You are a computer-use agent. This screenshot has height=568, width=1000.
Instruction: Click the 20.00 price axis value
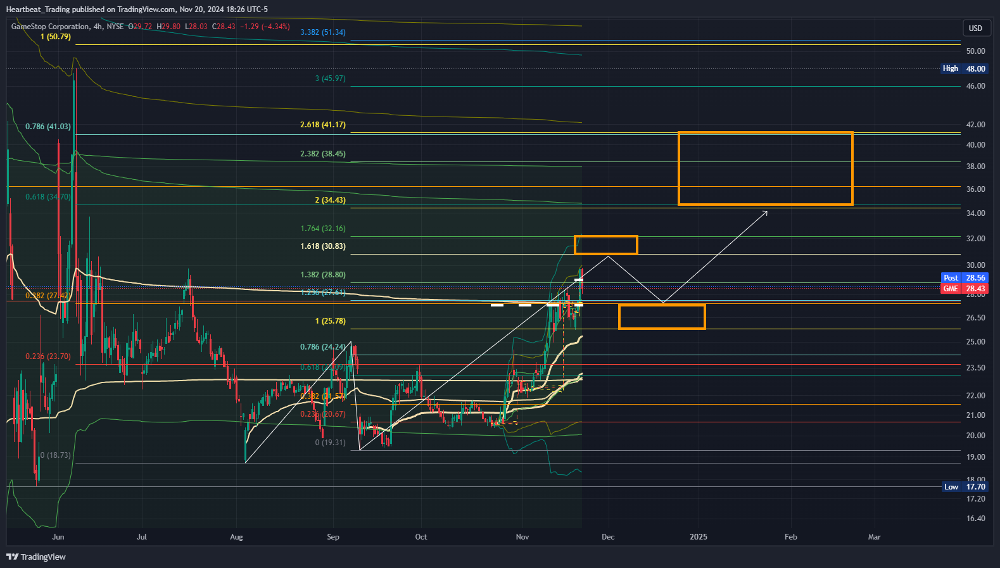coord(975,436)
